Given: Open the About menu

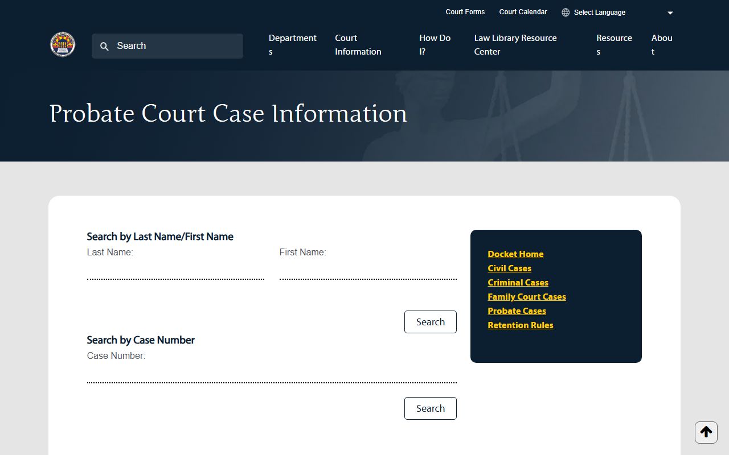Looking at the screenshot, I should pos(662,45).
